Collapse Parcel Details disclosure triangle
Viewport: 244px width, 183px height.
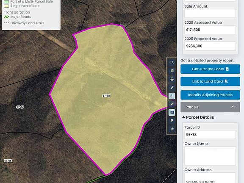tap(183, 117)
